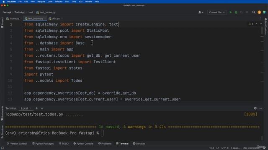
Task: Start debugging with the green bug icon
Action: click(236, 12)
